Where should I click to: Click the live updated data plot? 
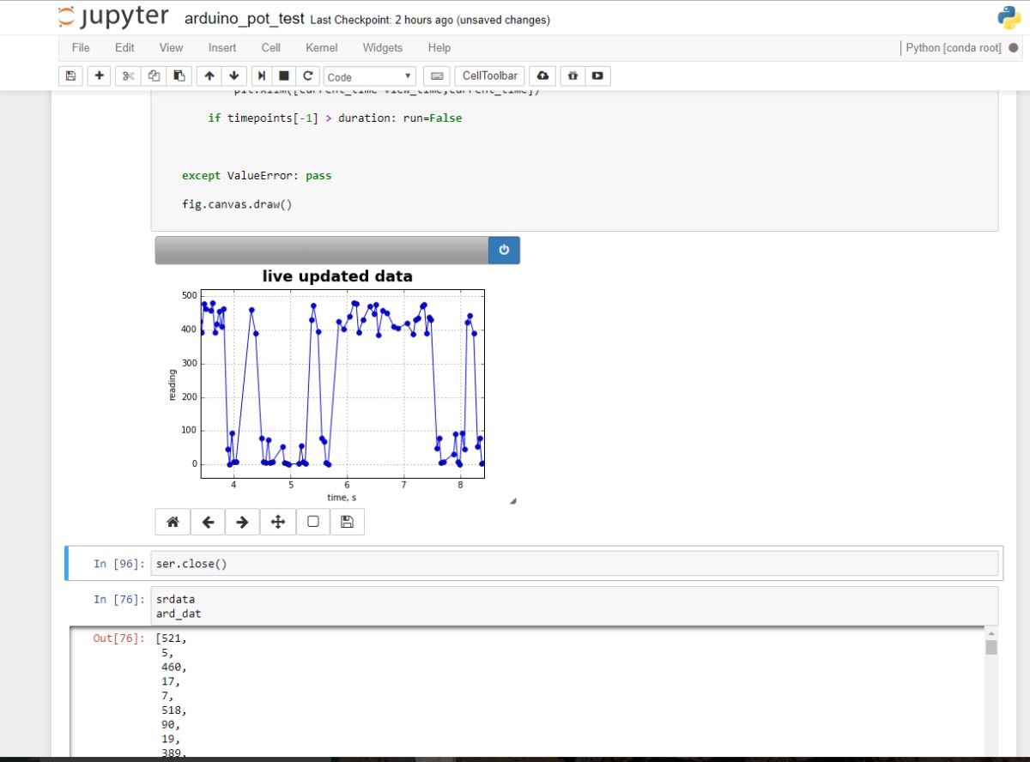pyautogui.click(x=342, y=383)
